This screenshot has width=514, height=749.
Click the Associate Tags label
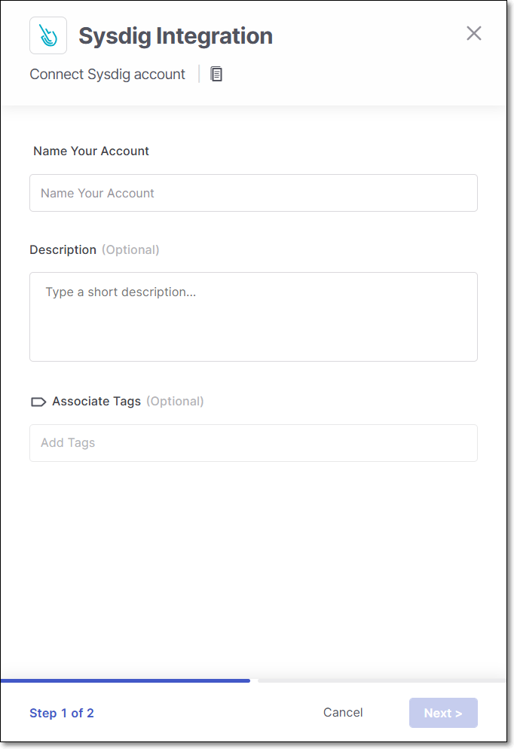[x=96, y=401]
